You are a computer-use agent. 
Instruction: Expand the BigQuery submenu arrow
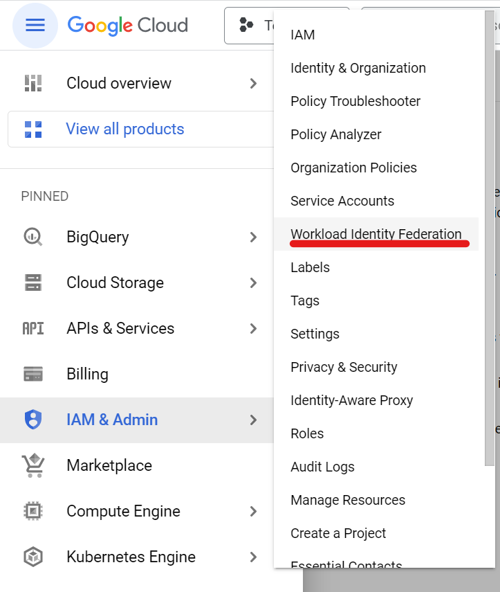tap(253, 237)
